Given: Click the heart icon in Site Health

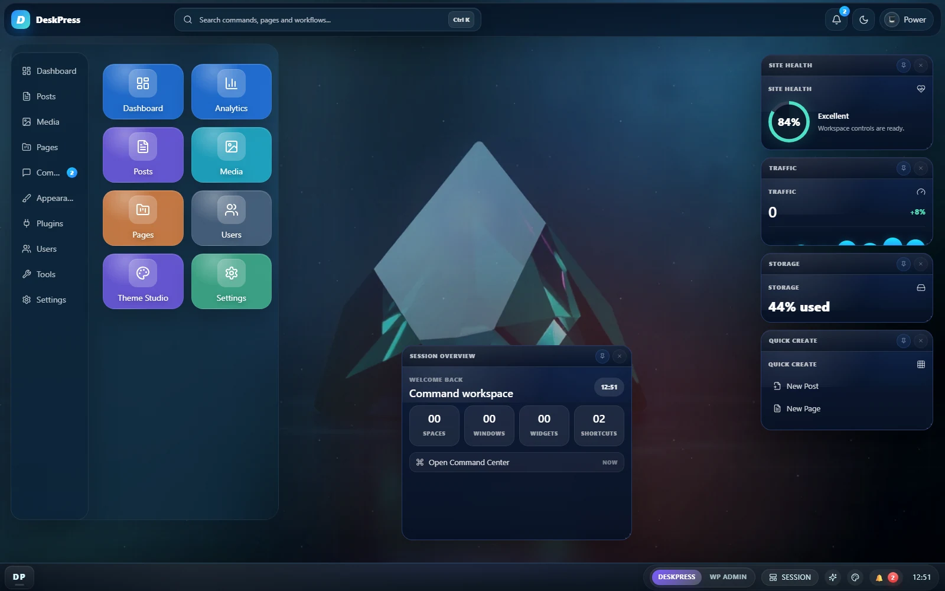Looking at the screenshot, I should click(x=921, y=89).
